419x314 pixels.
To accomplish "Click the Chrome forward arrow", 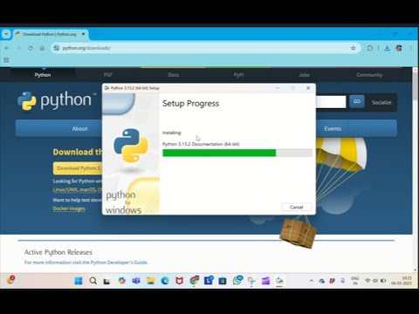I will (x=19, y=48).
